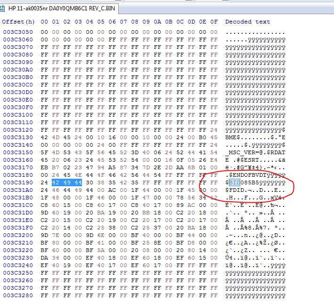The width and height of the screenshot is (334, 301).
Task: Select offset 003C3240 row label
Action: coord(18,265)
